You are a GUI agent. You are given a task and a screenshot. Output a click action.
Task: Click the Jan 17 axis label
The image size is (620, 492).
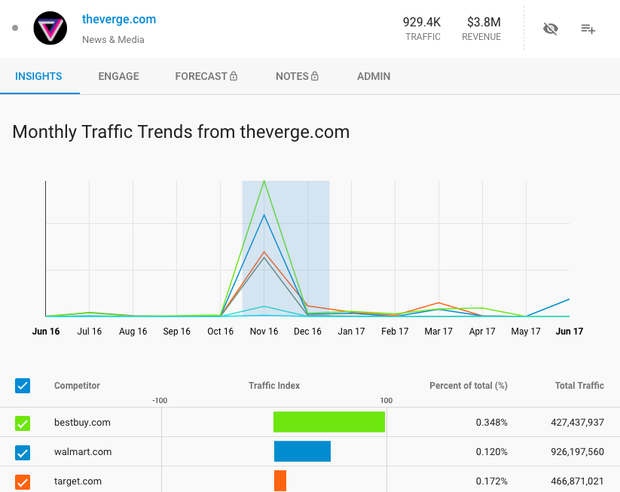pos(351,332)
